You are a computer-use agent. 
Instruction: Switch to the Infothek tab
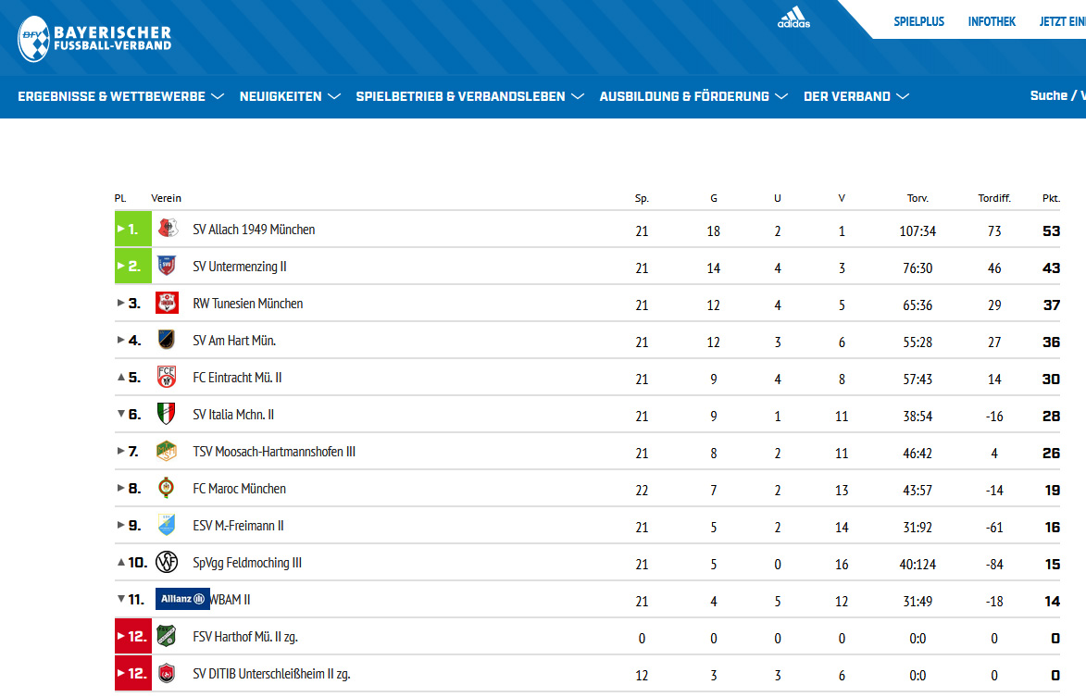pos(992,21)
